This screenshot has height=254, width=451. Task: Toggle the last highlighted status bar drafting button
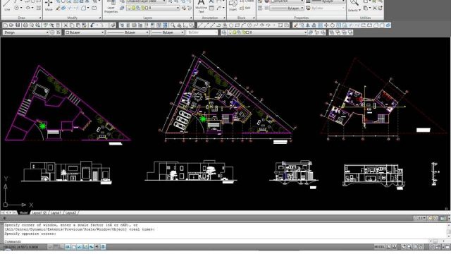click(x=103, y=247)
